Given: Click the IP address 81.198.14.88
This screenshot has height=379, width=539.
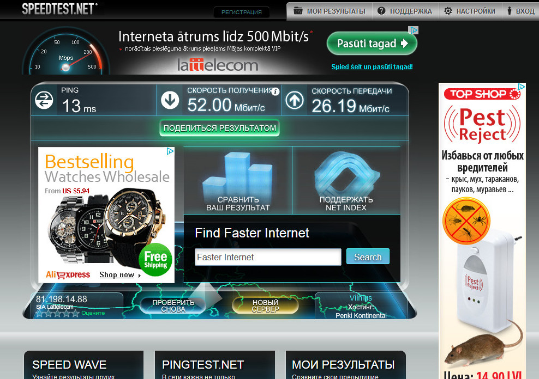Looking at the screenshot, I should click(62, 299).
